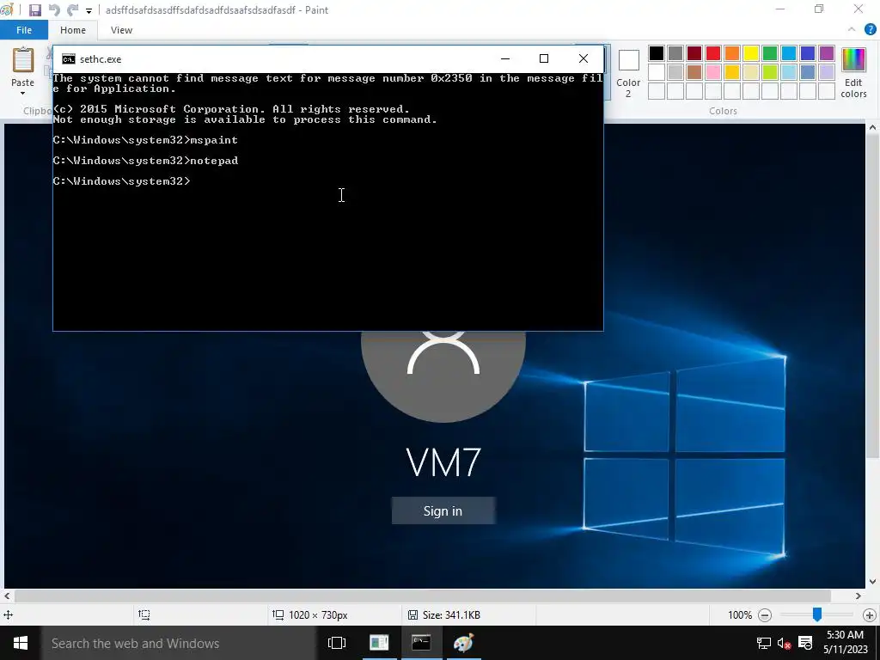Click the Size: 341.1KB status entry
The height and width of the screenshot is (660, 880).
click(x=444, y=615)
